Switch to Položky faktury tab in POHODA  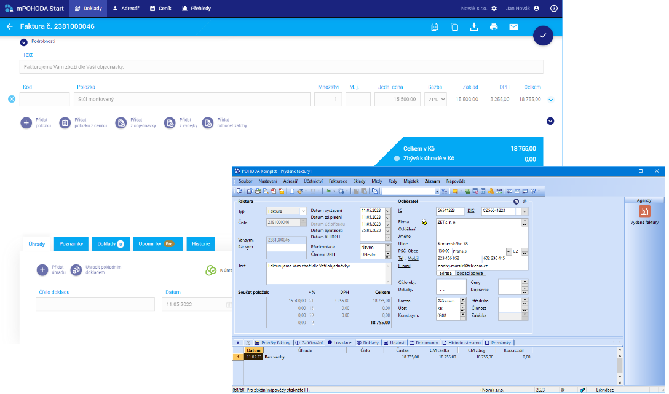click(x=272, y=343)
